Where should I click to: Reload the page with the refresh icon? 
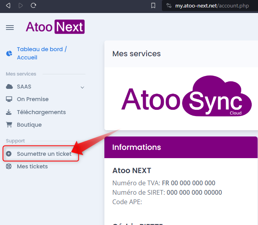(x=33, y=6)
